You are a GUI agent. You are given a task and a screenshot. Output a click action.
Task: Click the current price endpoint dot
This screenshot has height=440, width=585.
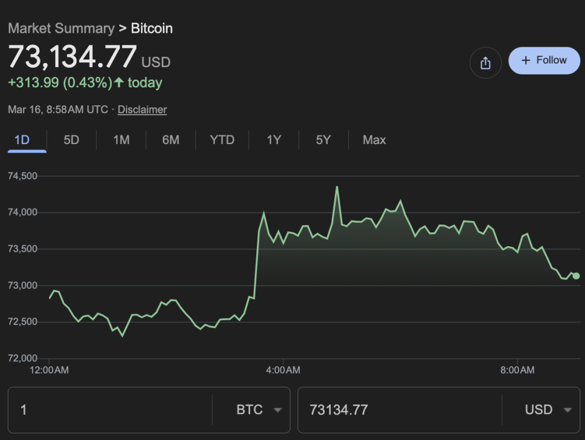pyautogui.click(x=576, y=276)
